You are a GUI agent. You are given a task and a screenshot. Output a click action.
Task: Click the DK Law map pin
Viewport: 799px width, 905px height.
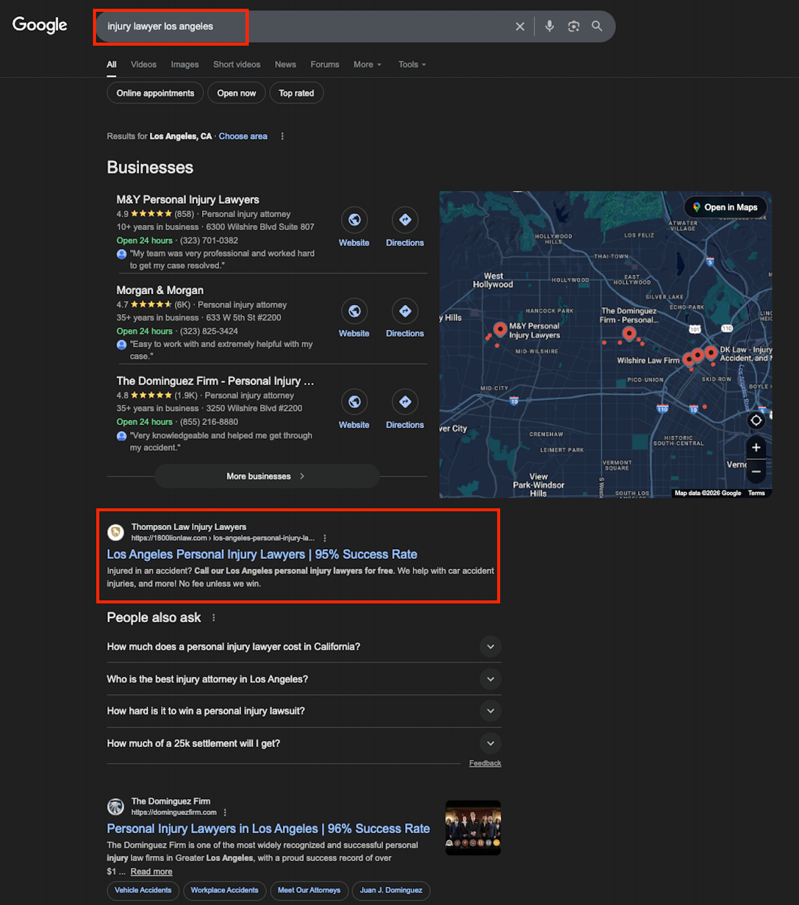click(x=711, y=353)
